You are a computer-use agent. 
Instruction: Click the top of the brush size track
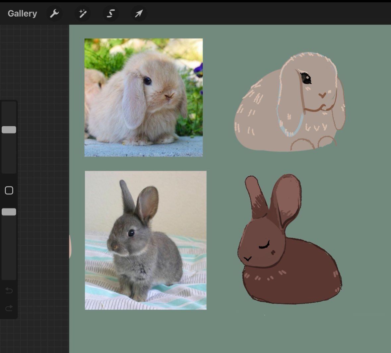[9, 105]
